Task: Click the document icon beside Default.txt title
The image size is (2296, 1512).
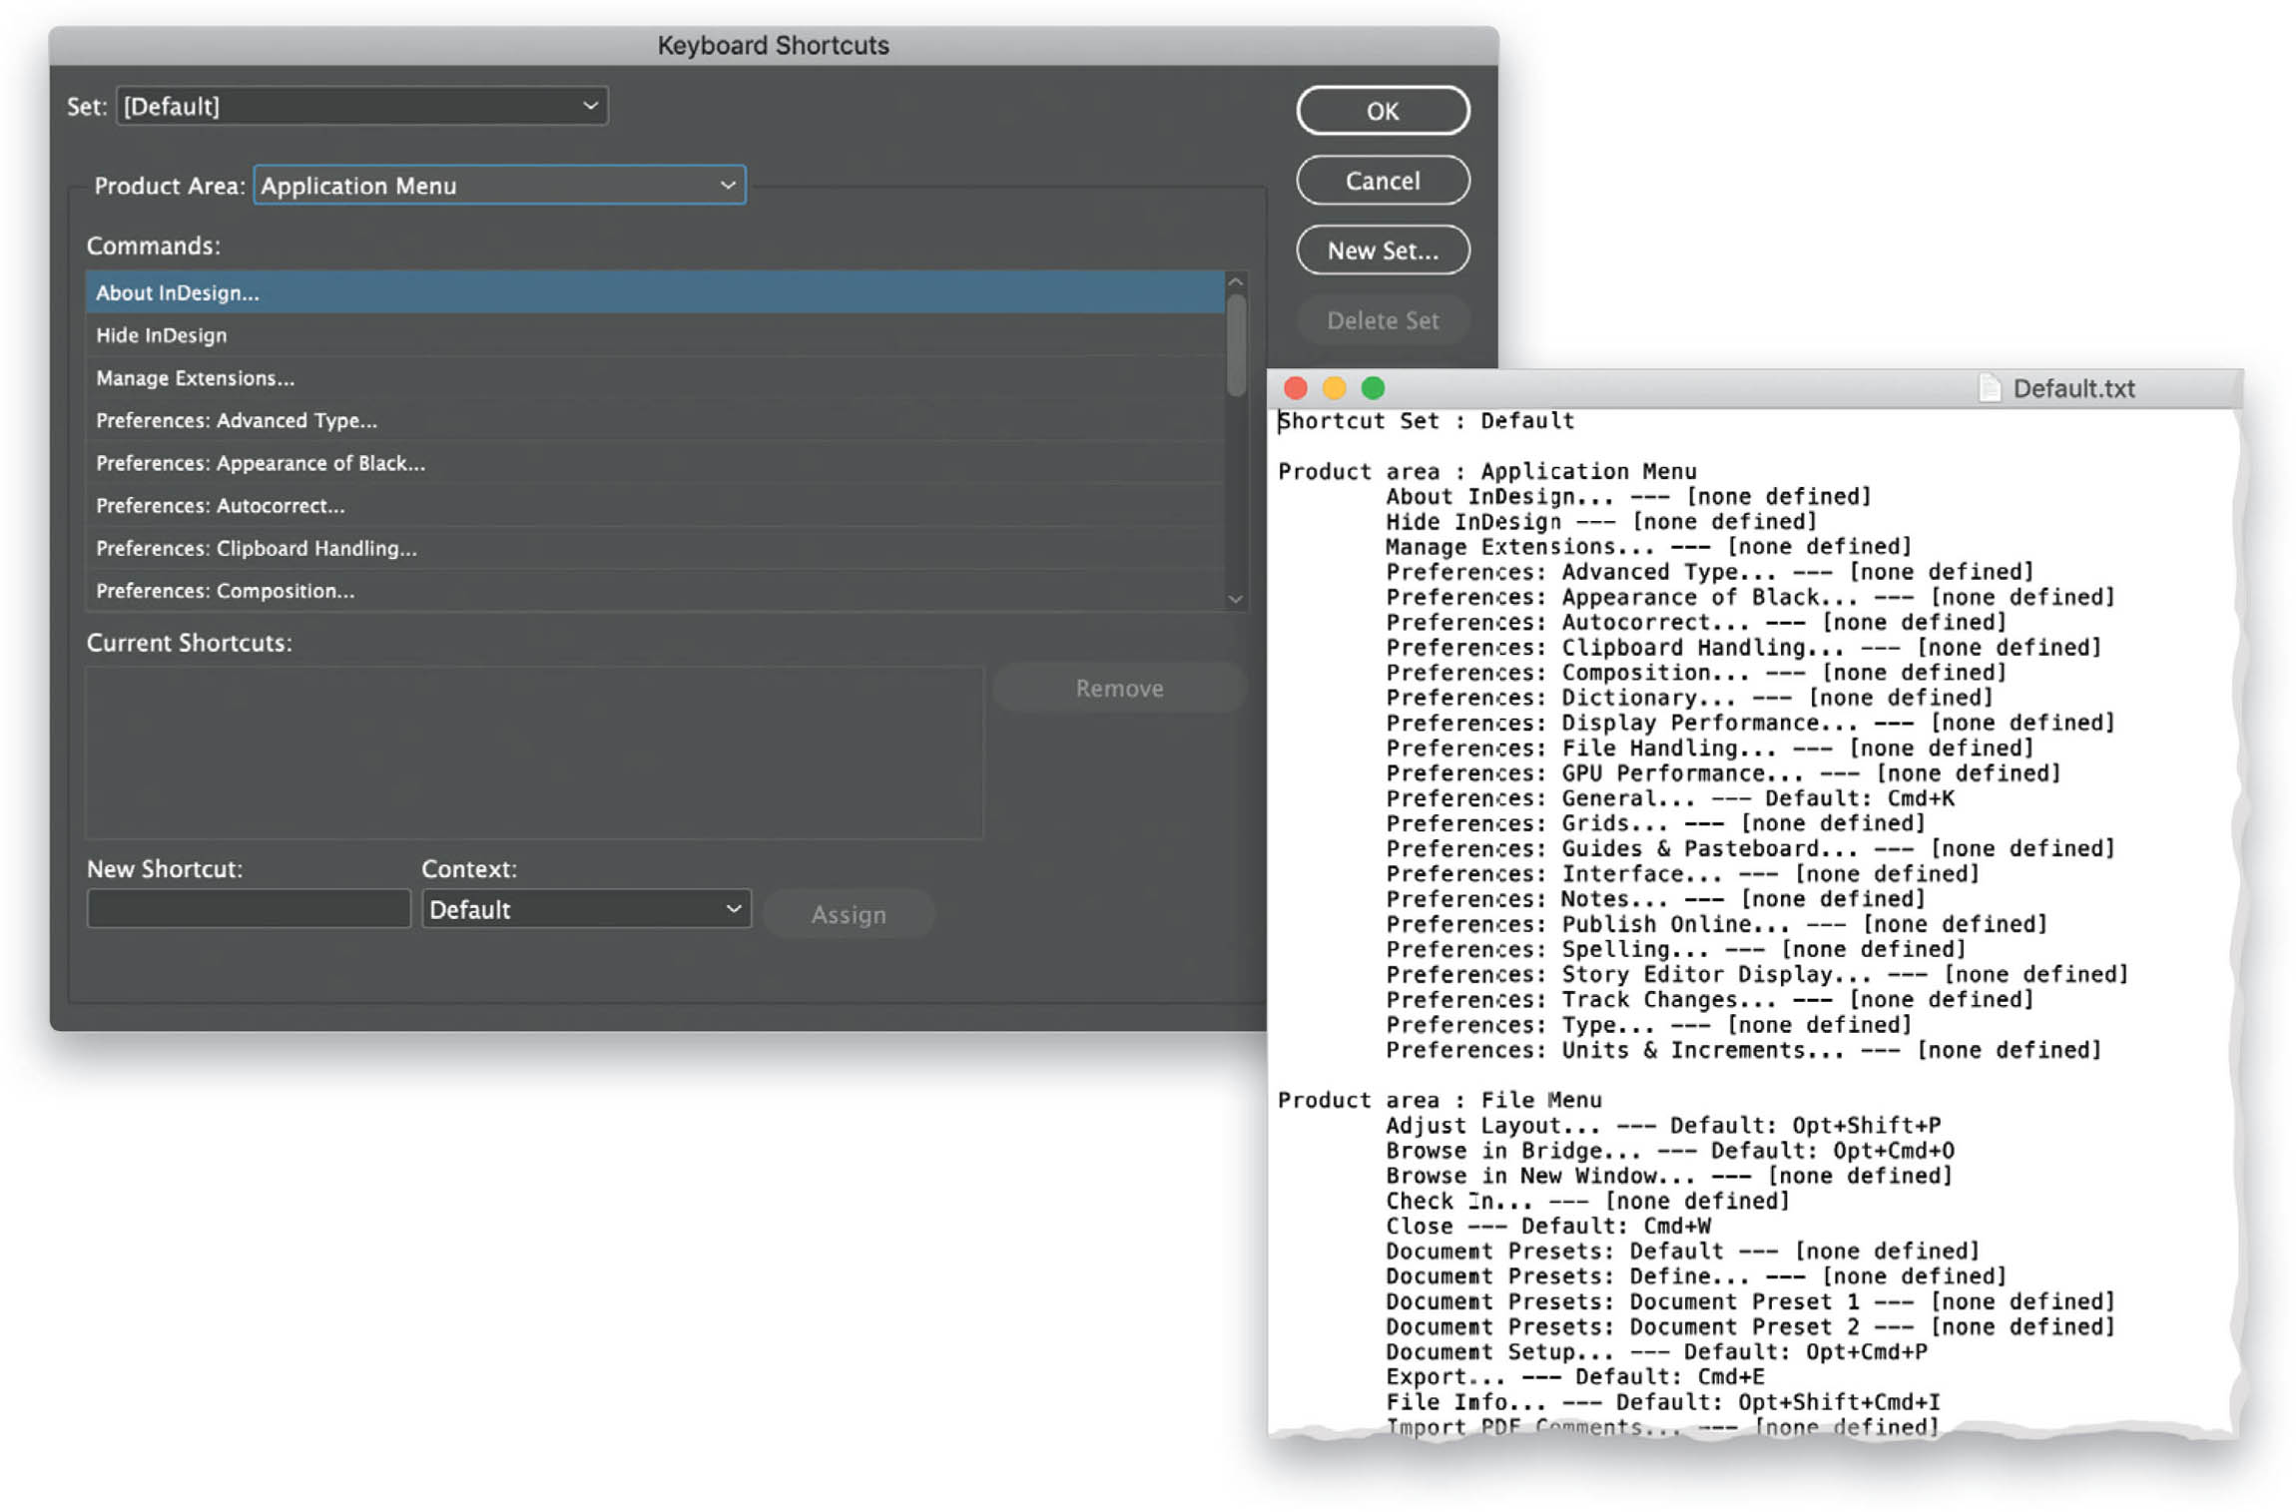Action: pyautogui.click(x=1990, y=388)
